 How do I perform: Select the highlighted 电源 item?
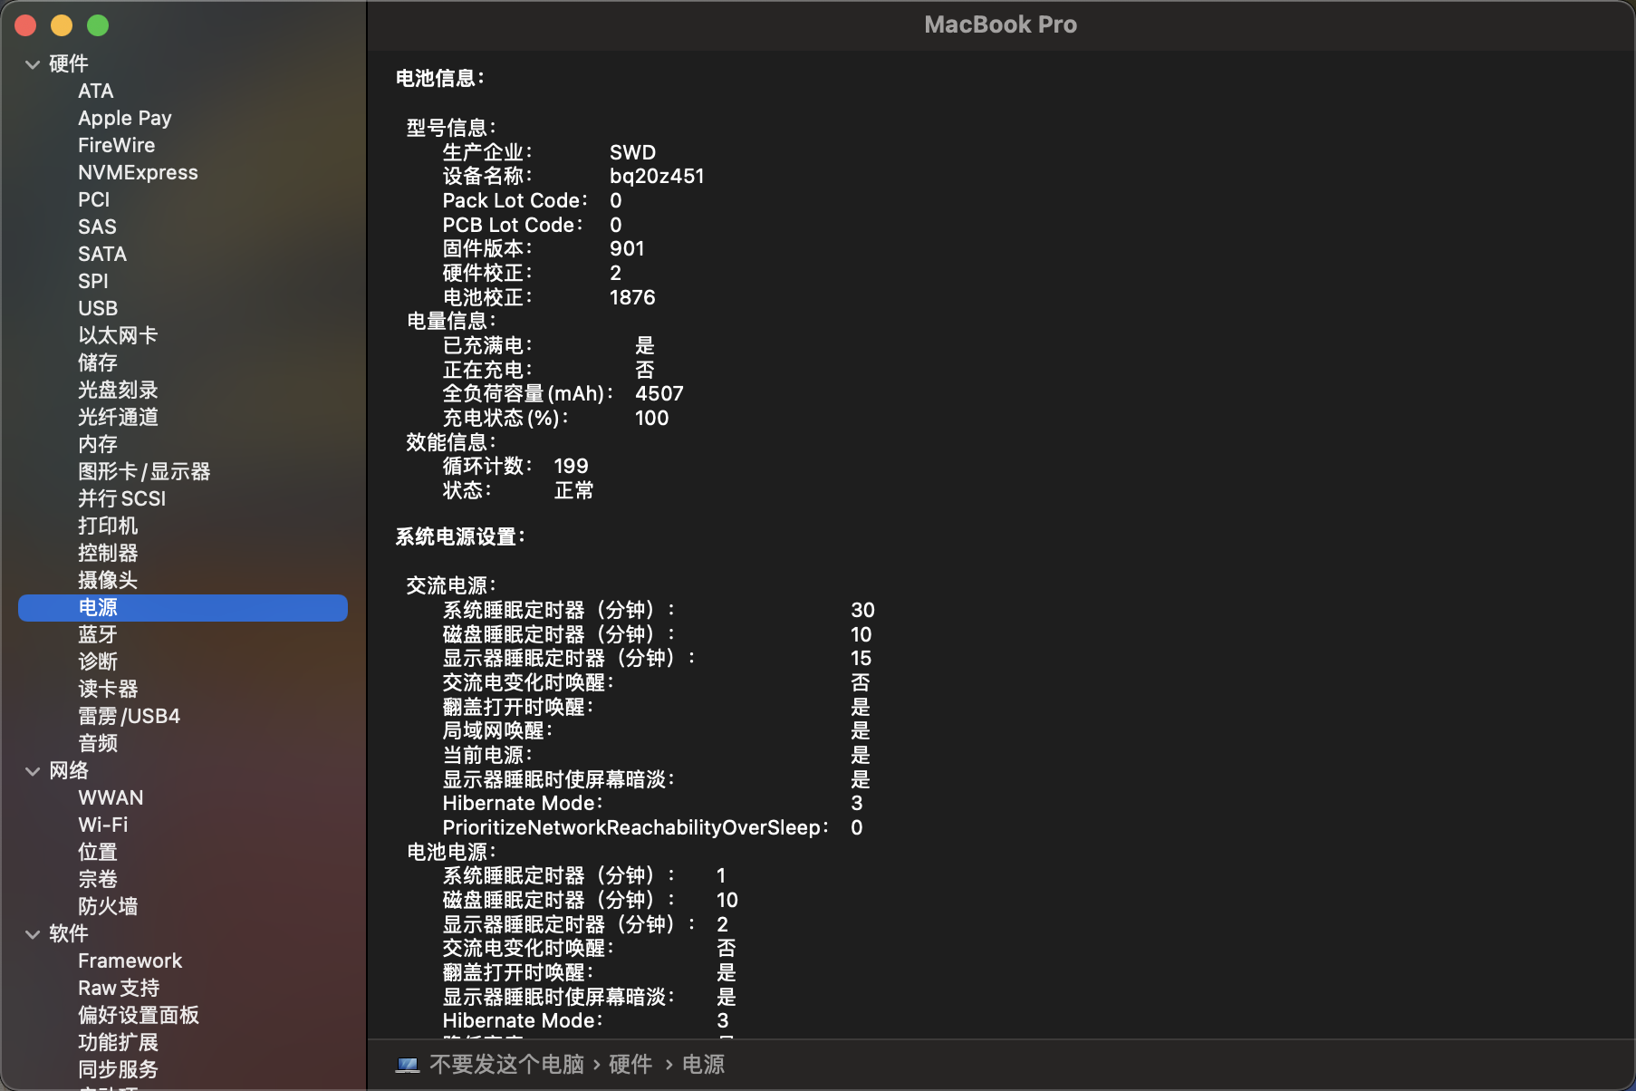pyautogui.click(x=183, y=608)
